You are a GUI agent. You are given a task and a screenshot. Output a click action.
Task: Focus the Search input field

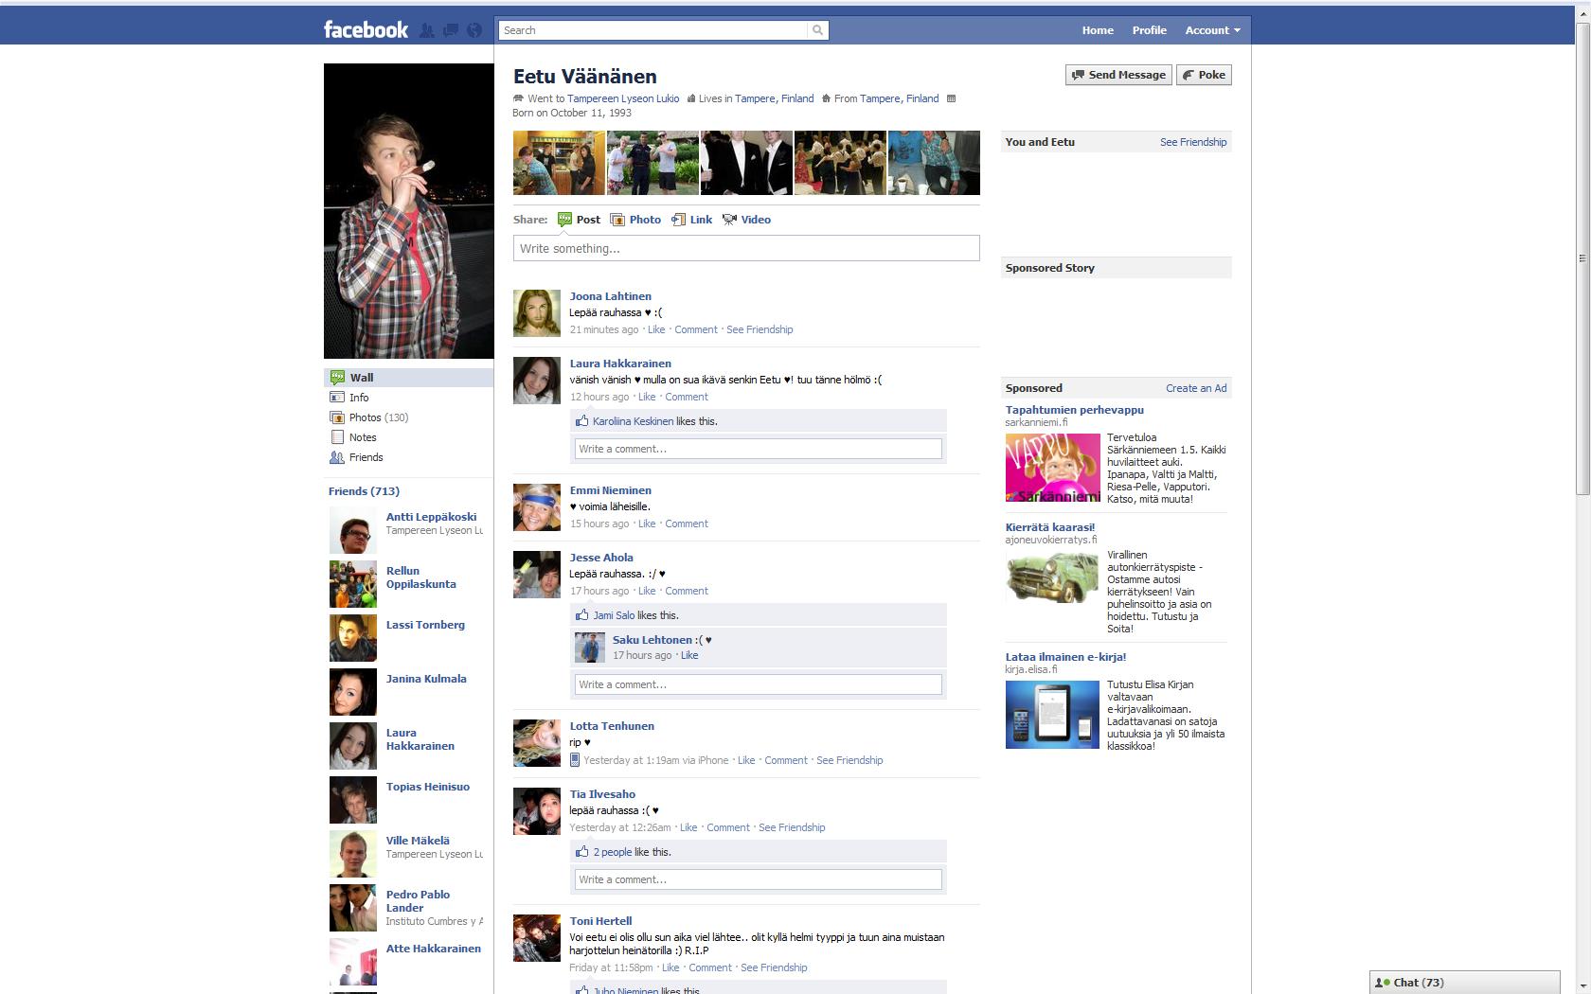pos(653,30)
